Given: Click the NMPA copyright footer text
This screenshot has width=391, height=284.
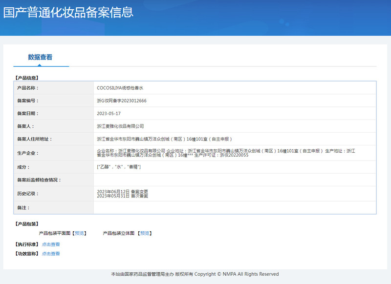Looking at the screenshot, I should 195,274.
